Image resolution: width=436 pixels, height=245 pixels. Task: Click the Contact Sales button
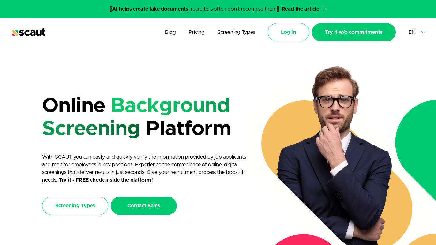click(144, 206)
